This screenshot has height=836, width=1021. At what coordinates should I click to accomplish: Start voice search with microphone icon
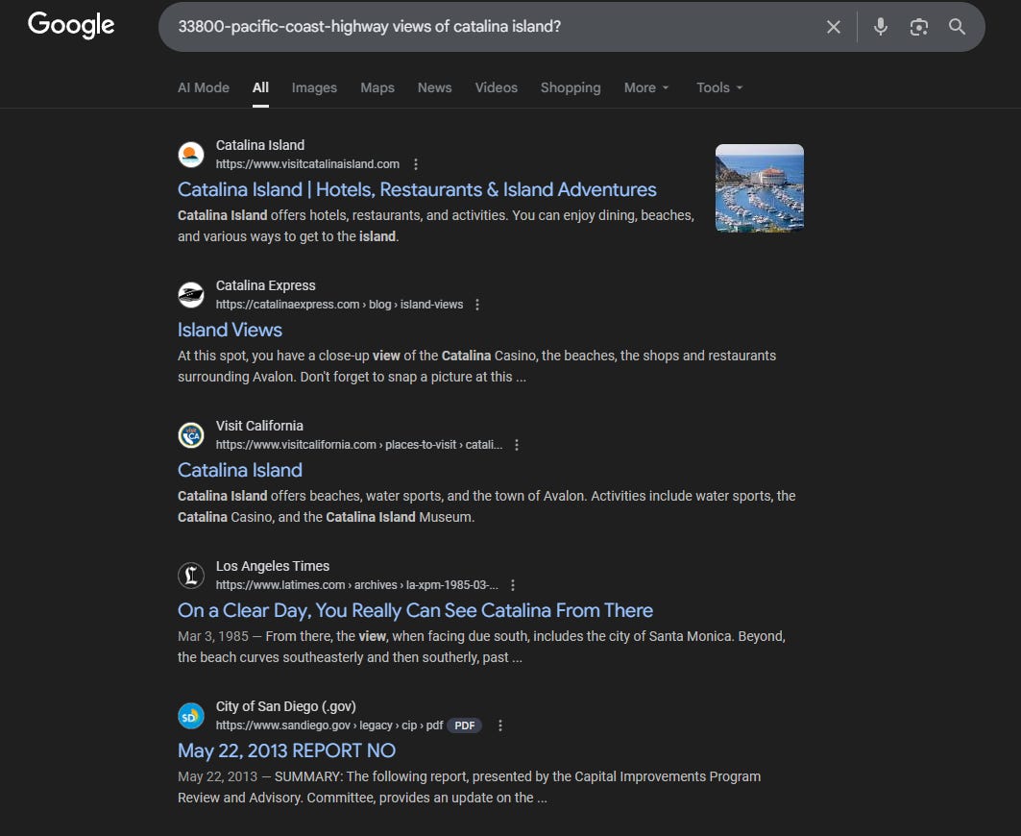click(x=881, y=27)
